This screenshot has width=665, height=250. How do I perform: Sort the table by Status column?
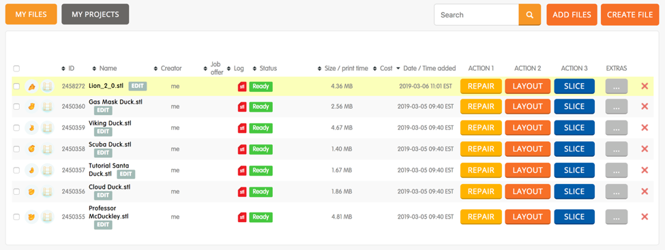point(265,68)
